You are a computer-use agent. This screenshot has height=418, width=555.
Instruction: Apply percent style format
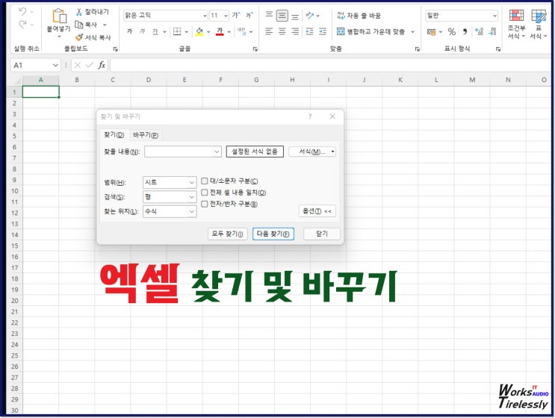pos(452,32)
